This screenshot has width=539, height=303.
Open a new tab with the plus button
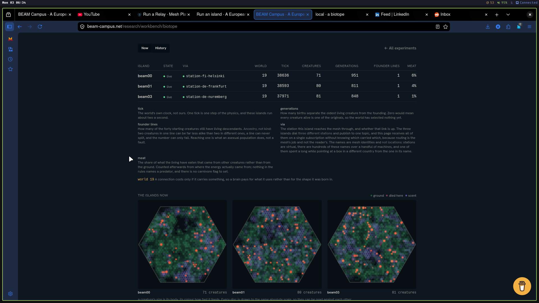pos(497,15)
